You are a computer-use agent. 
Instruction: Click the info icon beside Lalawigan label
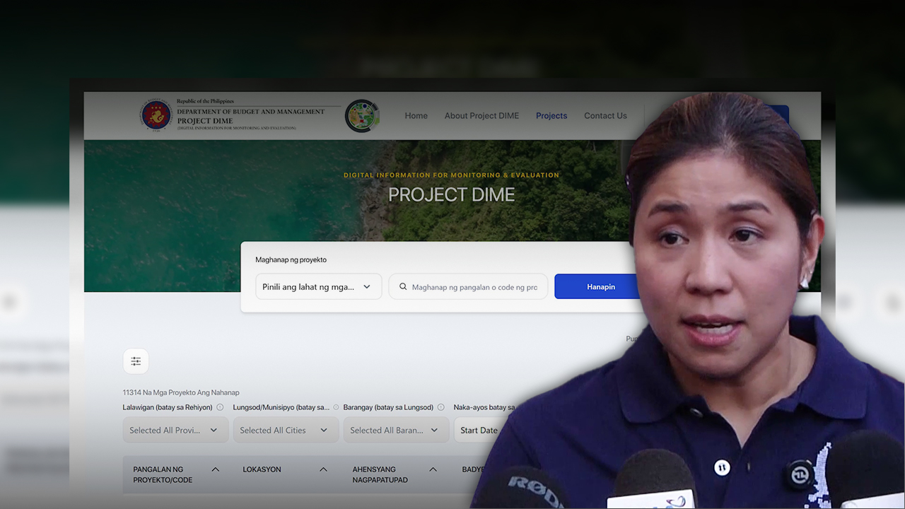click(x=220, y=407)
